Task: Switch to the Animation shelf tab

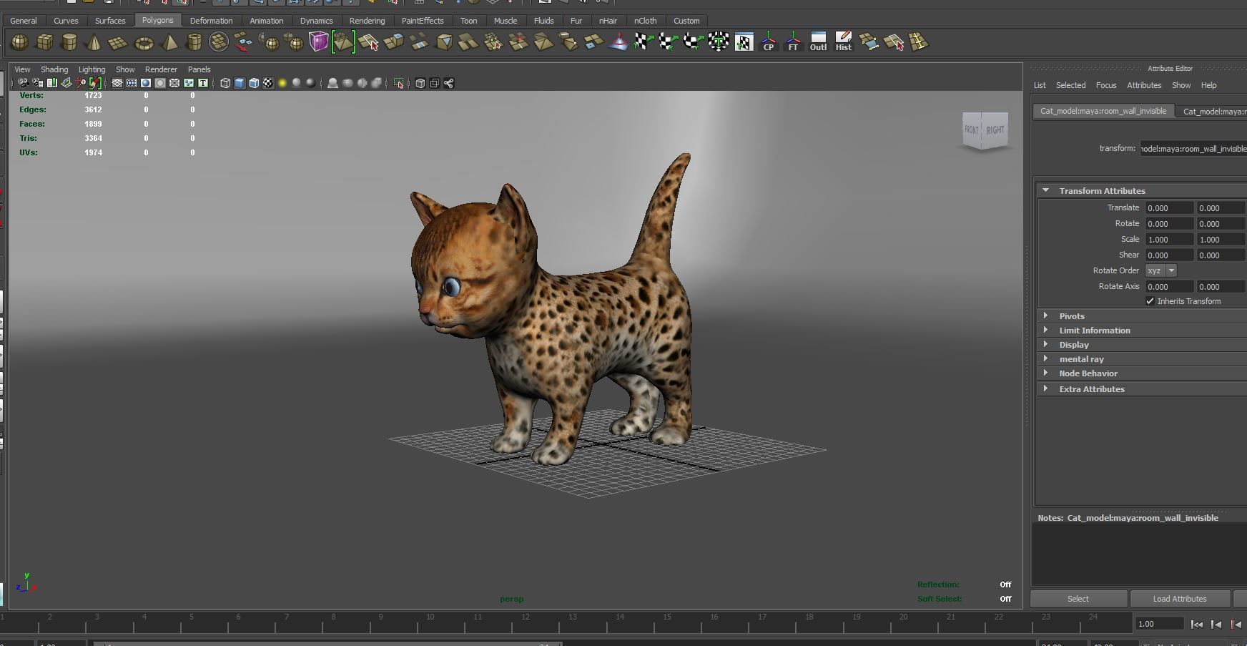Action: 267,21
